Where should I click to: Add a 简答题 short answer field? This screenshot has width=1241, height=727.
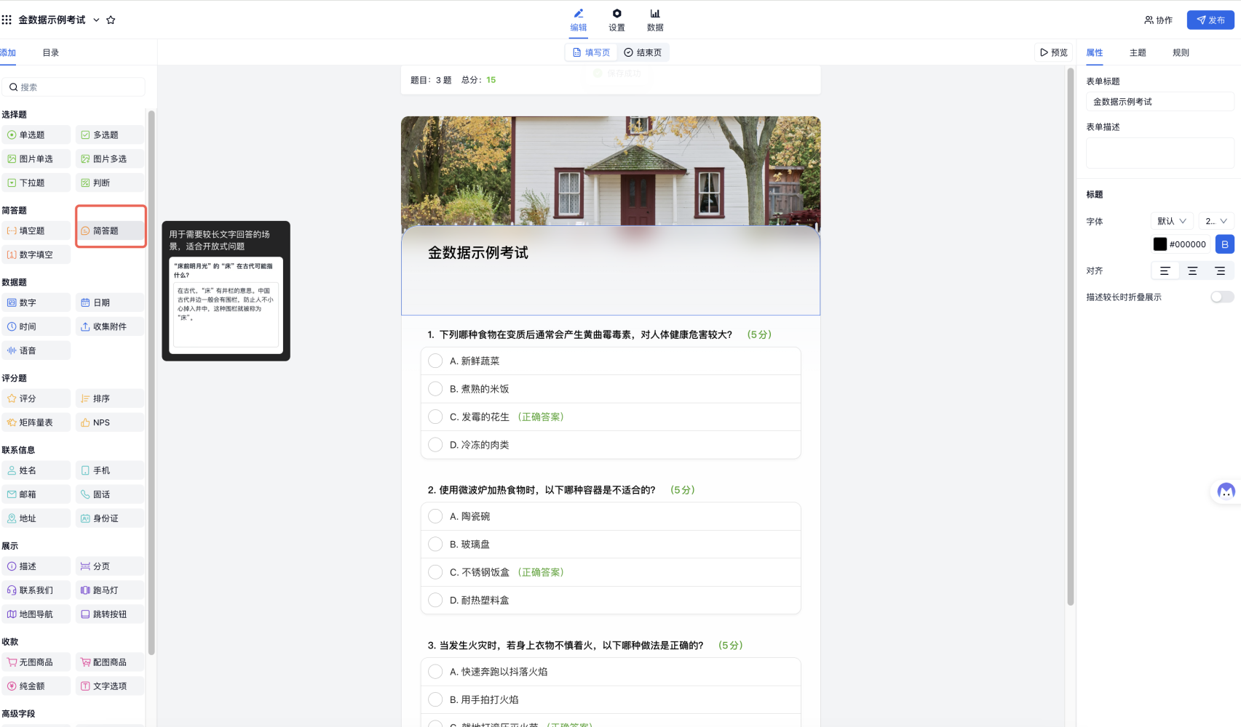click(x=110, y=230)
